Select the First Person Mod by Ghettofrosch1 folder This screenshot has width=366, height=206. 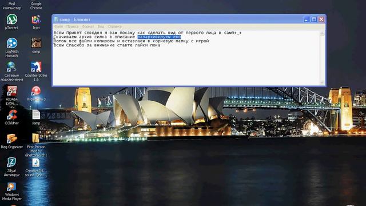36,145
